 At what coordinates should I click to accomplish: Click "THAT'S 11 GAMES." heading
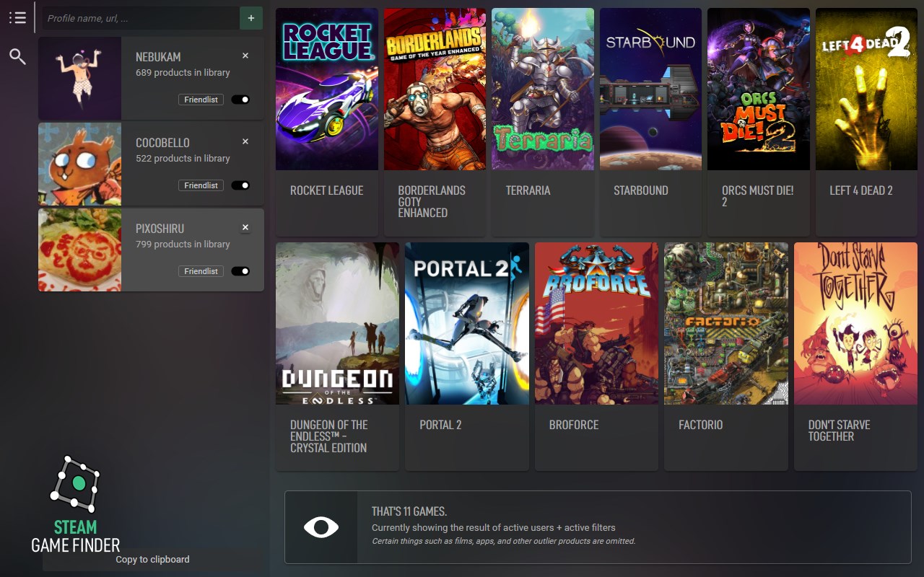pos(409,511)
